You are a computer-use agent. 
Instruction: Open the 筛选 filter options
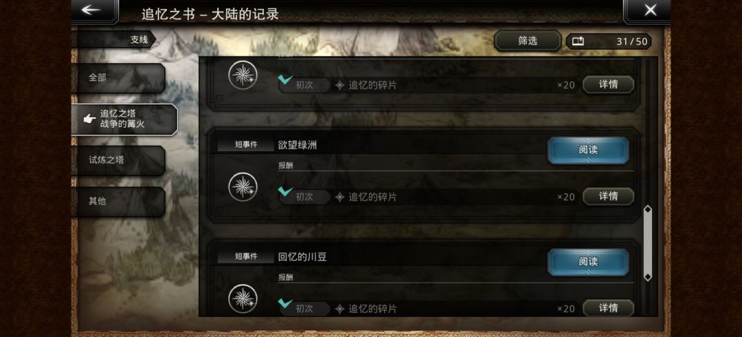coord(528,41)
